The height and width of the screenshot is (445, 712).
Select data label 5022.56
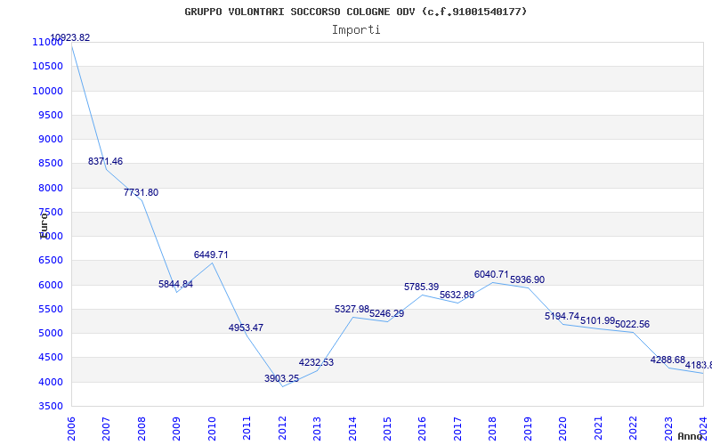tap(633, 324)
